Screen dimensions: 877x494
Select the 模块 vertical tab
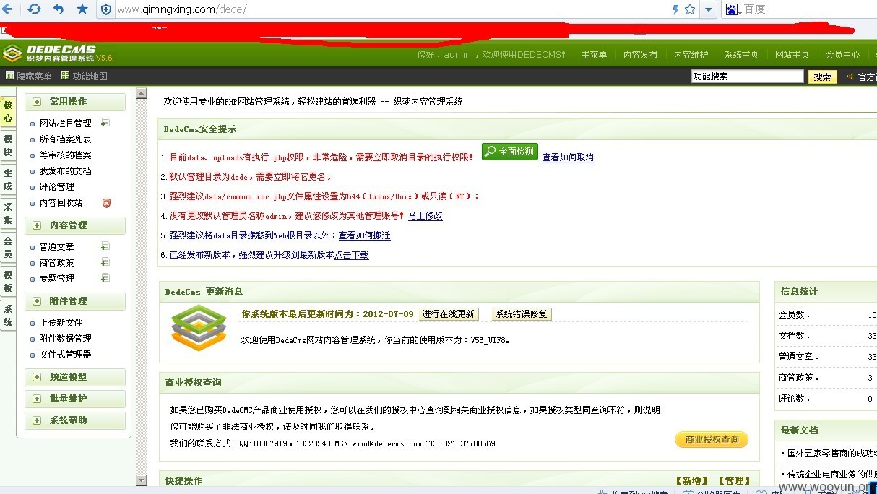7,146
